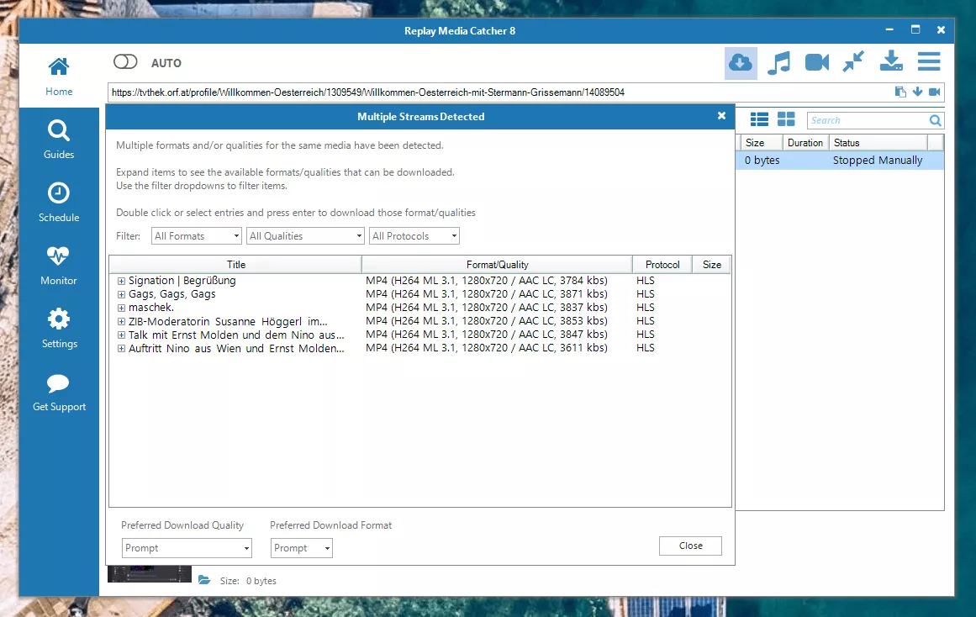Select the Stopped Manually download row
This screenshot has height=617, width=976.
840,160
